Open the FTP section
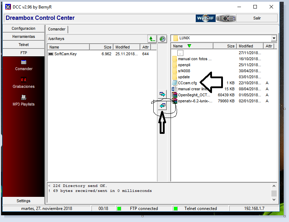289x222 pixels. 23,53
